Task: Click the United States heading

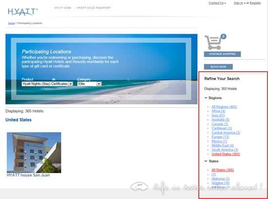Action: (x=19, y=120)
